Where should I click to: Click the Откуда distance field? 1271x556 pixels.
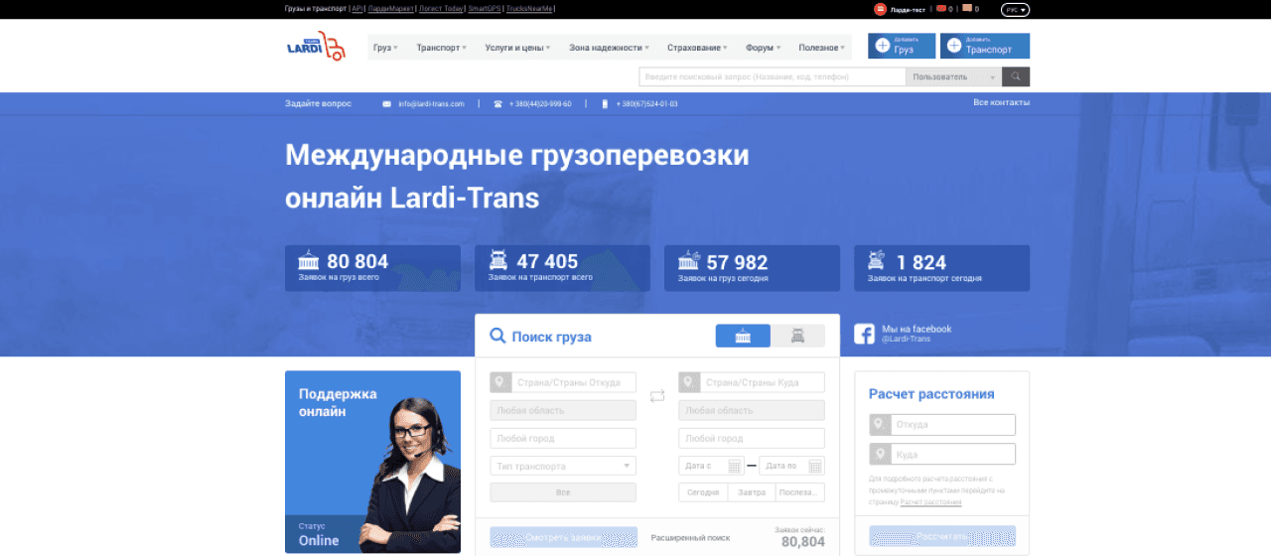point(952,425)
